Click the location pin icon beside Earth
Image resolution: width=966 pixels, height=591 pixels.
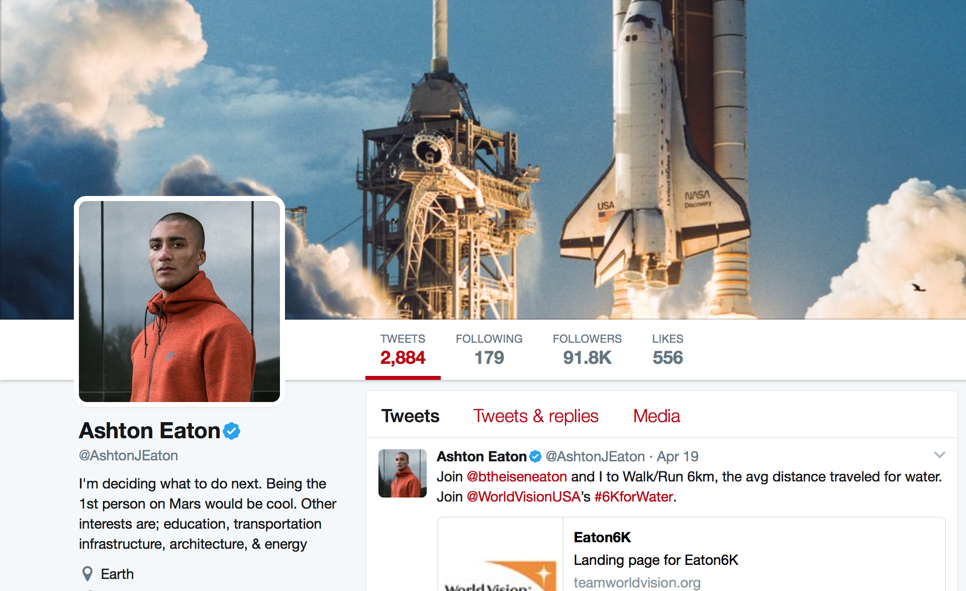click(x=87, y=574)
